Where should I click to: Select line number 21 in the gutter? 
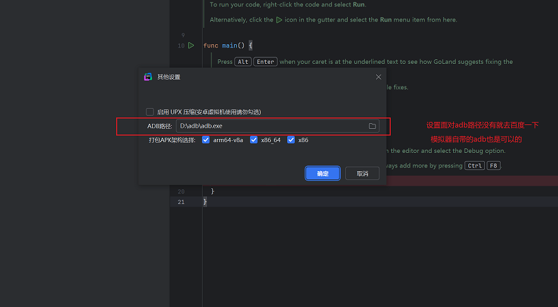point(181,202)
